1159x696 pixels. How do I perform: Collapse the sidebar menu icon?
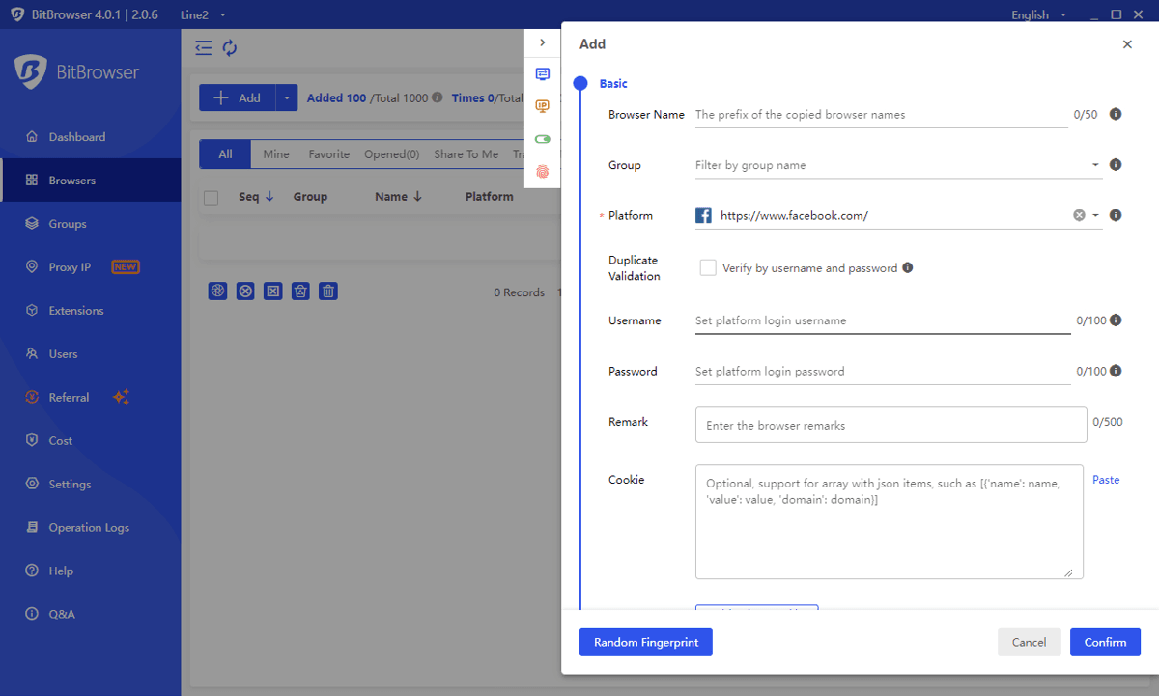203,47
